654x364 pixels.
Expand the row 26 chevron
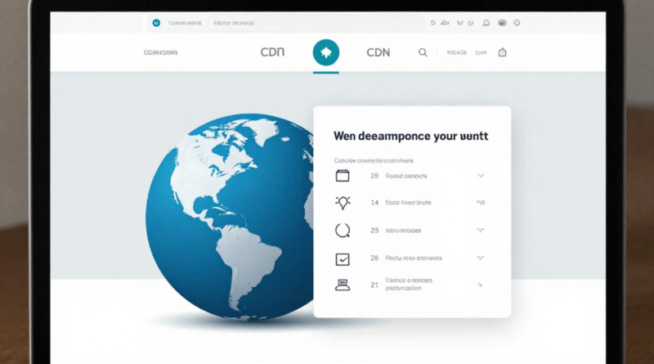pos(481,258)
